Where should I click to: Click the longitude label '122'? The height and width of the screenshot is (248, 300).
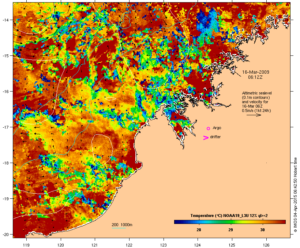pos(129,245)
